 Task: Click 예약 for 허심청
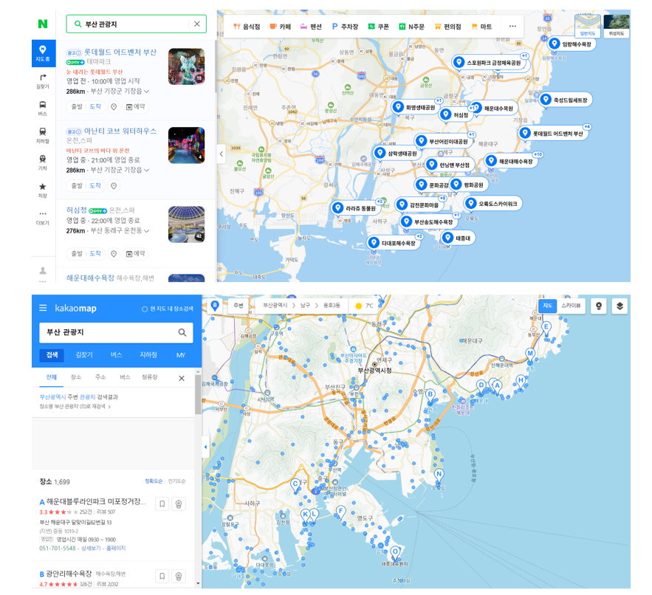[x=136, y=254]
